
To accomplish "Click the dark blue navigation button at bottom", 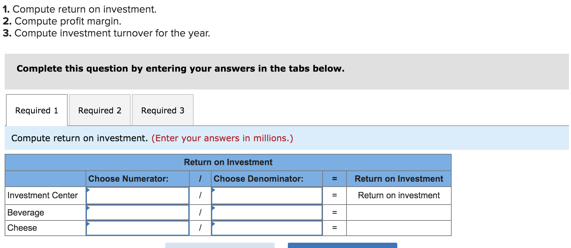I will click(x=342, y=246).
